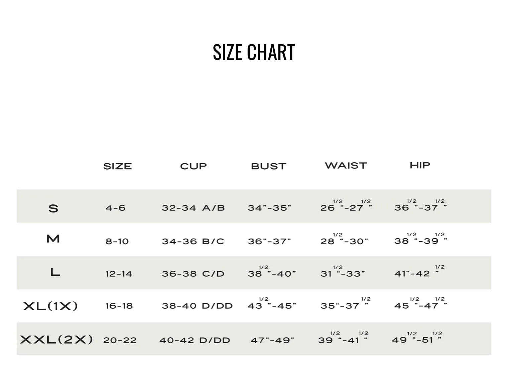Screen dimensions: 508x368
Task: Select the M size row label
Action: [x=53, y=239]
